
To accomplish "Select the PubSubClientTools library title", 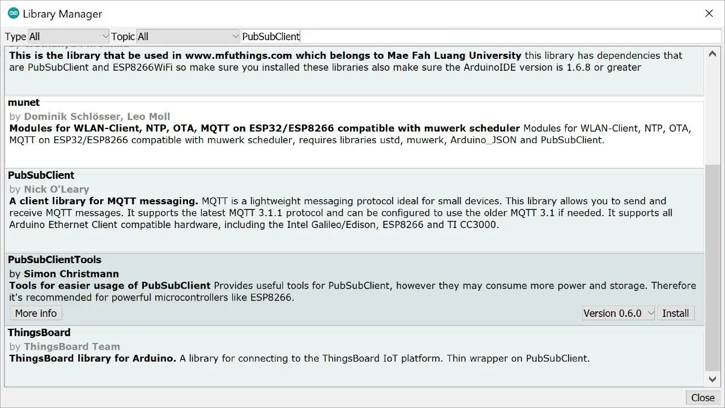I will click(x=54, y=260).
